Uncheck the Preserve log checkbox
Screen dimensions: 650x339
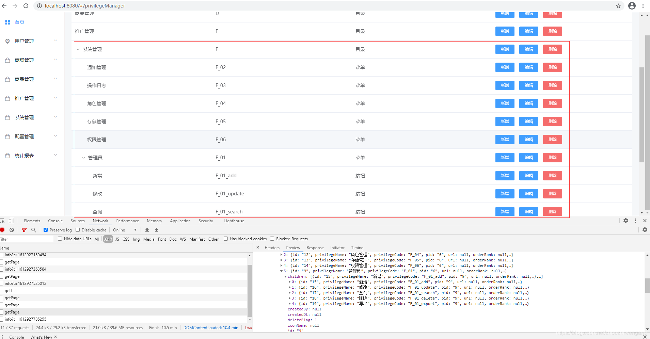click(x=45, y=230)
